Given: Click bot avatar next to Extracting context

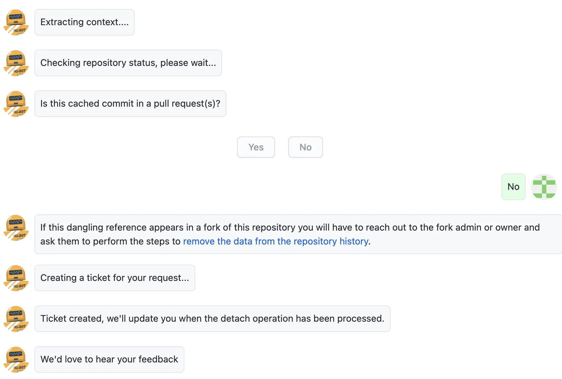Looking at the screenshot, I should [16, 22].
